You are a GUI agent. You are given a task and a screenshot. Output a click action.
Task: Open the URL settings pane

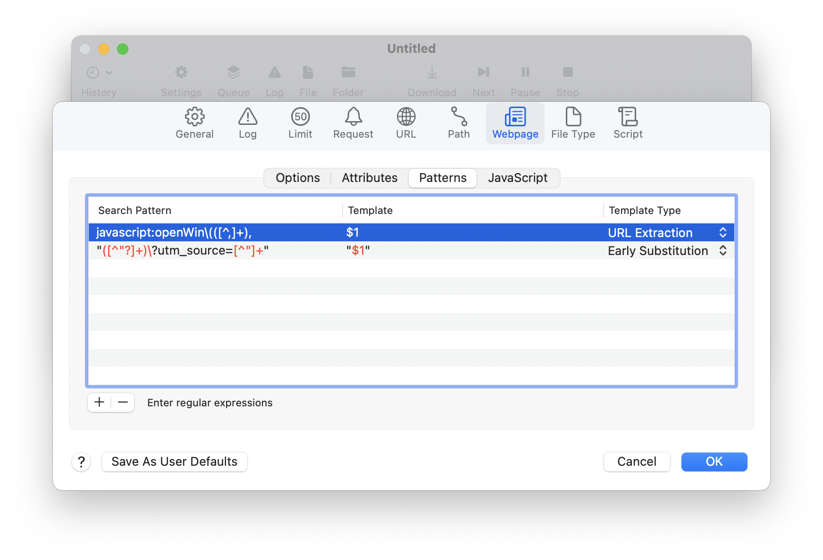[x=406, y=123]
